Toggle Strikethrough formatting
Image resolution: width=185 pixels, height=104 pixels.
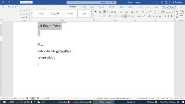pos(160,16)
